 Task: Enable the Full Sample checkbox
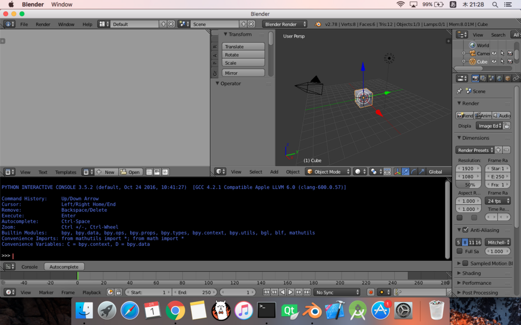tap(459, 251)
